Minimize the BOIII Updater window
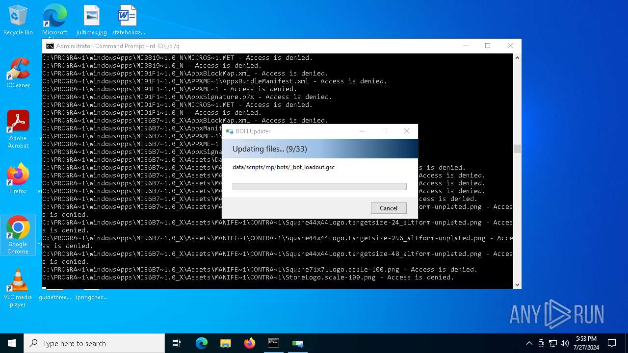 pyautogui.click(x=362, y=131)
